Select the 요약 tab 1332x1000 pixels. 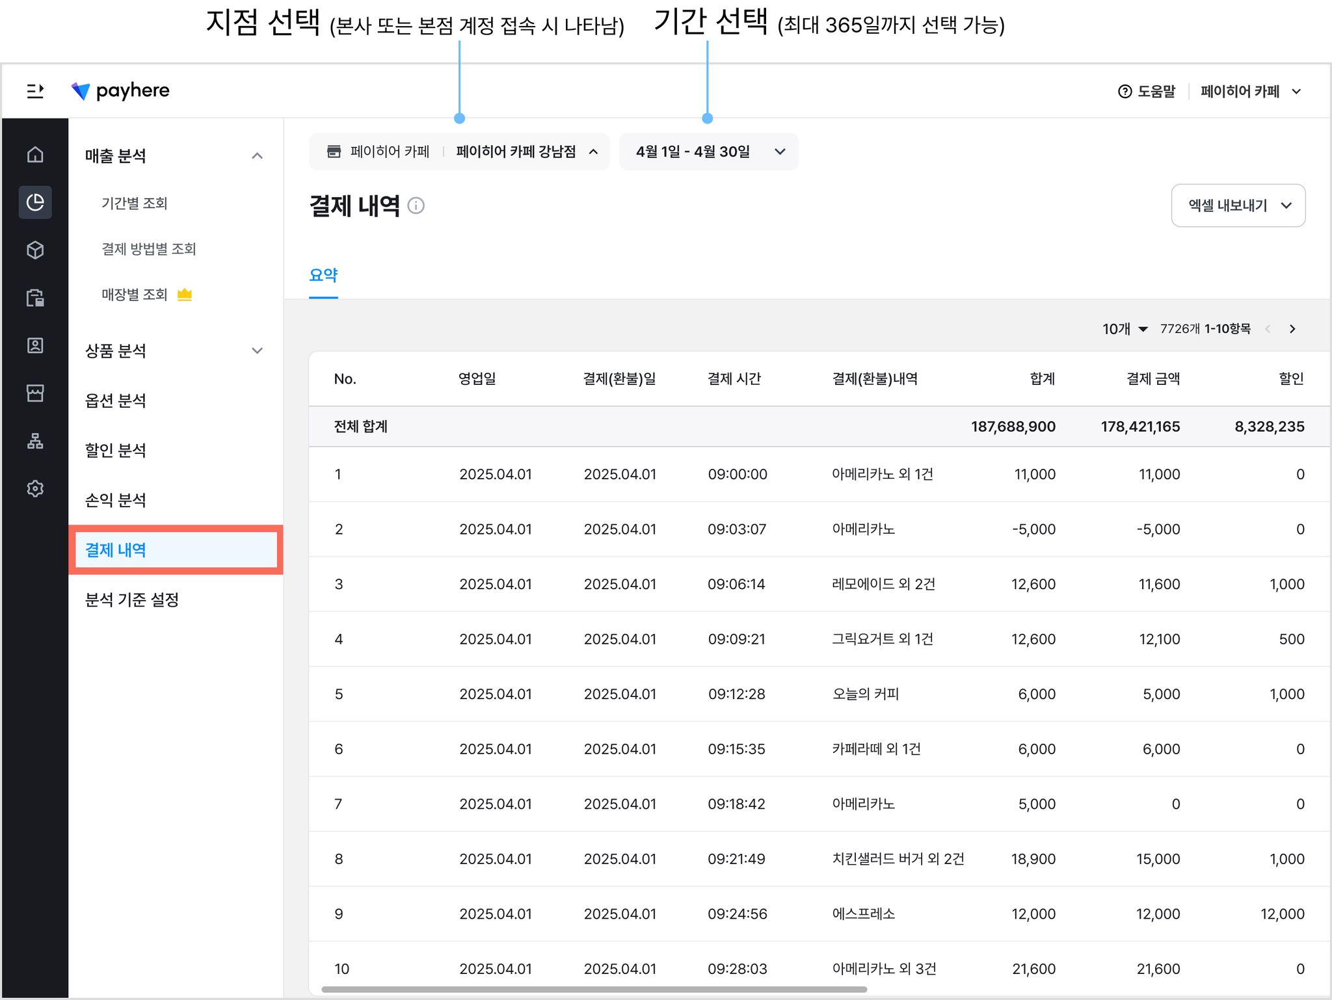(323, 276)
